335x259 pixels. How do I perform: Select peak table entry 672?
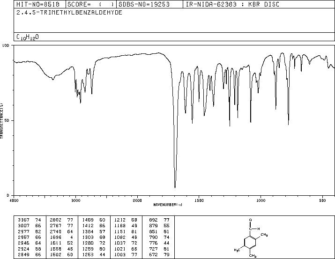[x=153, y=255]
